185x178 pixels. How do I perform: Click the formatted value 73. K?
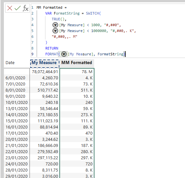click(x=88, y=84)
